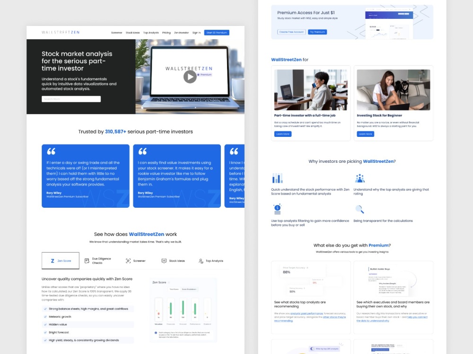Screen dimensions: 473x354
Task: Open the Stock Ideas nav link
Action: (132, 33)
